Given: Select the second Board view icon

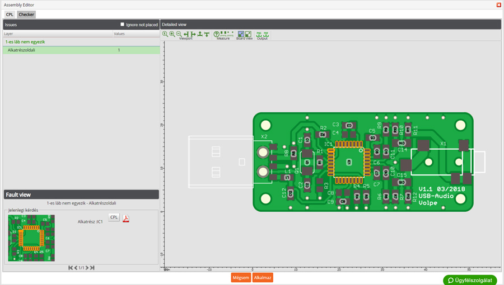Looking at the screenshot, I should click(x=248, y=34).
